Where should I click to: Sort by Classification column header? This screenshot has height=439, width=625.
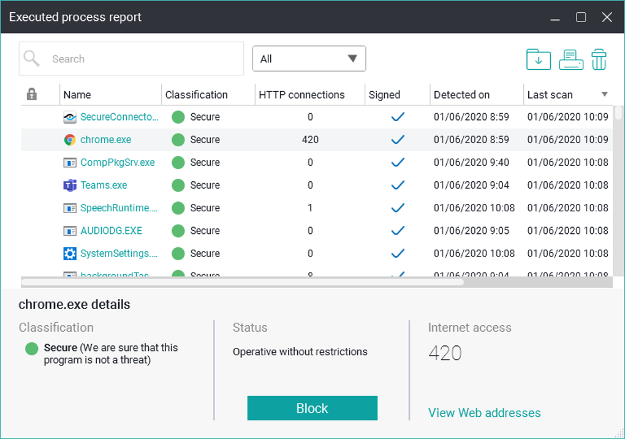tap(196, 95)
